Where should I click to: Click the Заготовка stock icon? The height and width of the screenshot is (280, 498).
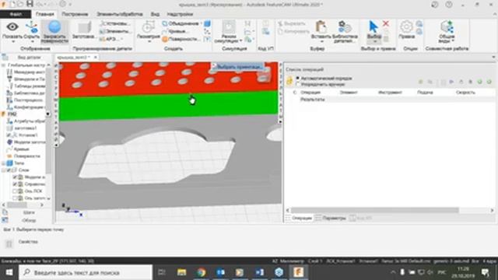point(84,28)
